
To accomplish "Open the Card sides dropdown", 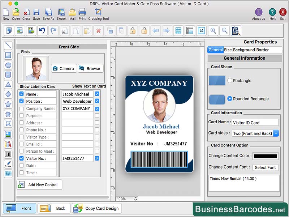I will tap(255, 133).
